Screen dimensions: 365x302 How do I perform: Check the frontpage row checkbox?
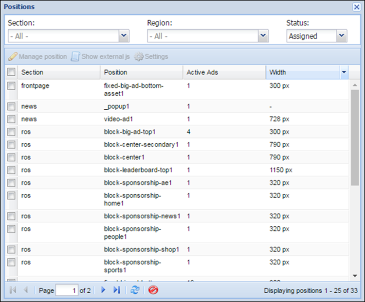click(x=11, y=86)
